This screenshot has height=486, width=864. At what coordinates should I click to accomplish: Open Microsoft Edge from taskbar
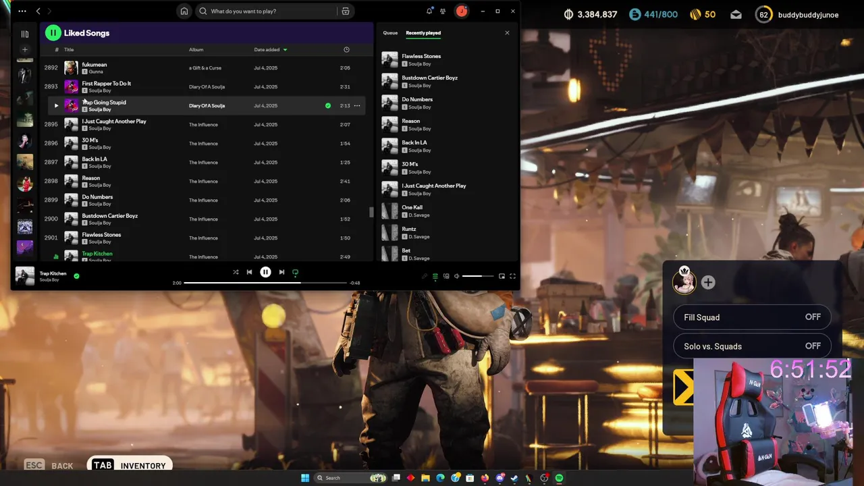440,478
